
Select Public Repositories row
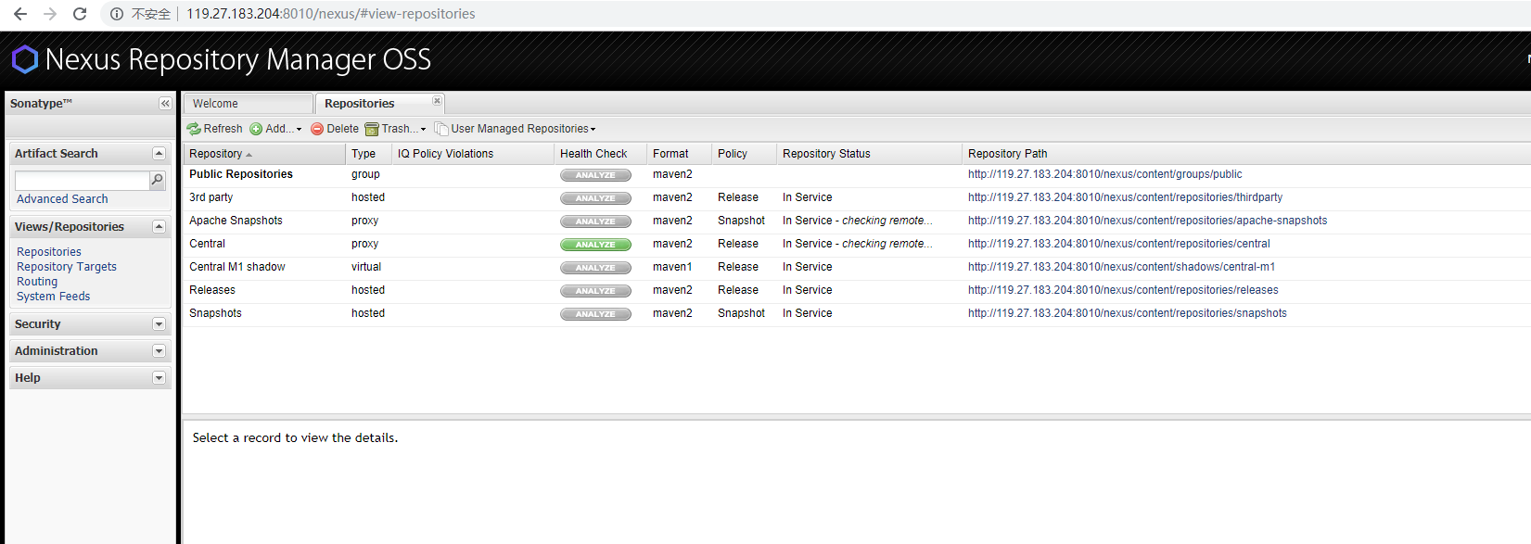click(x=857, y=174)
